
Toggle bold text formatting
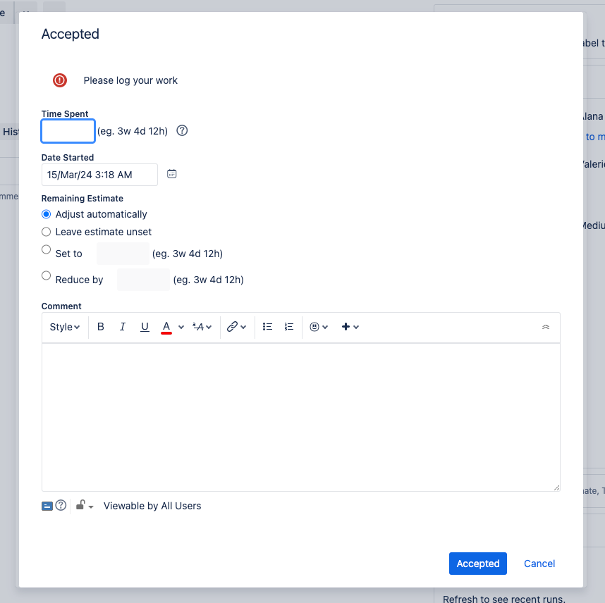pos(101,327)
